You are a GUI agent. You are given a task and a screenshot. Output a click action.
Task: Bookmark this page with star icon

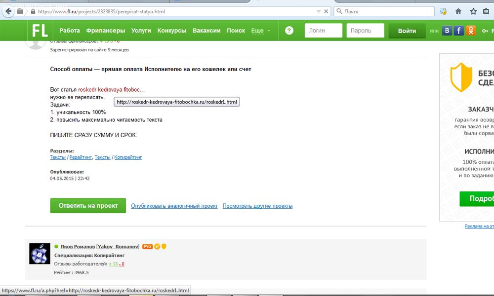(473, 11)
